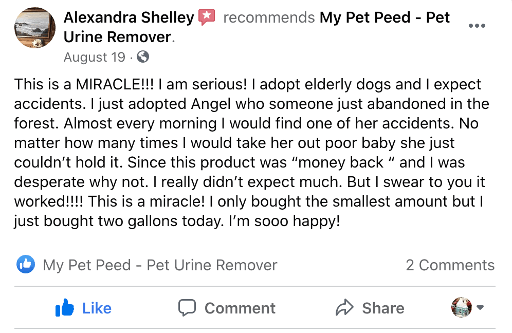Expand the post options via ellipsis menu
The height and width of the screenshot is (333, 512).
point(477,25)
